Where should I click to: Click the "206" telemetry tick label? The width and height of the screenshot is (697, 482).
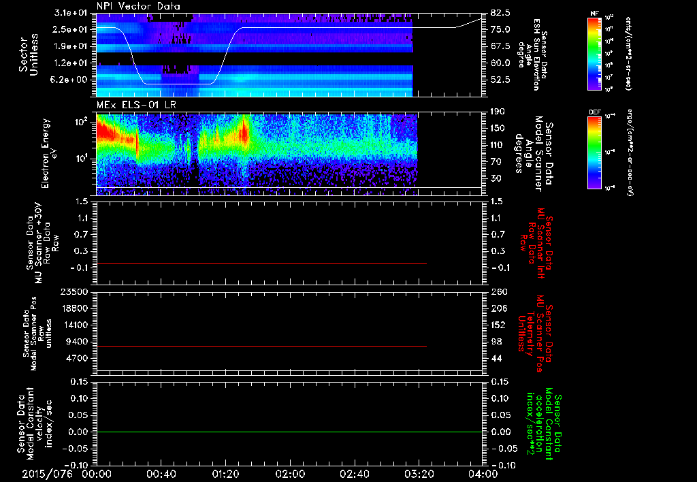[498, 308]
